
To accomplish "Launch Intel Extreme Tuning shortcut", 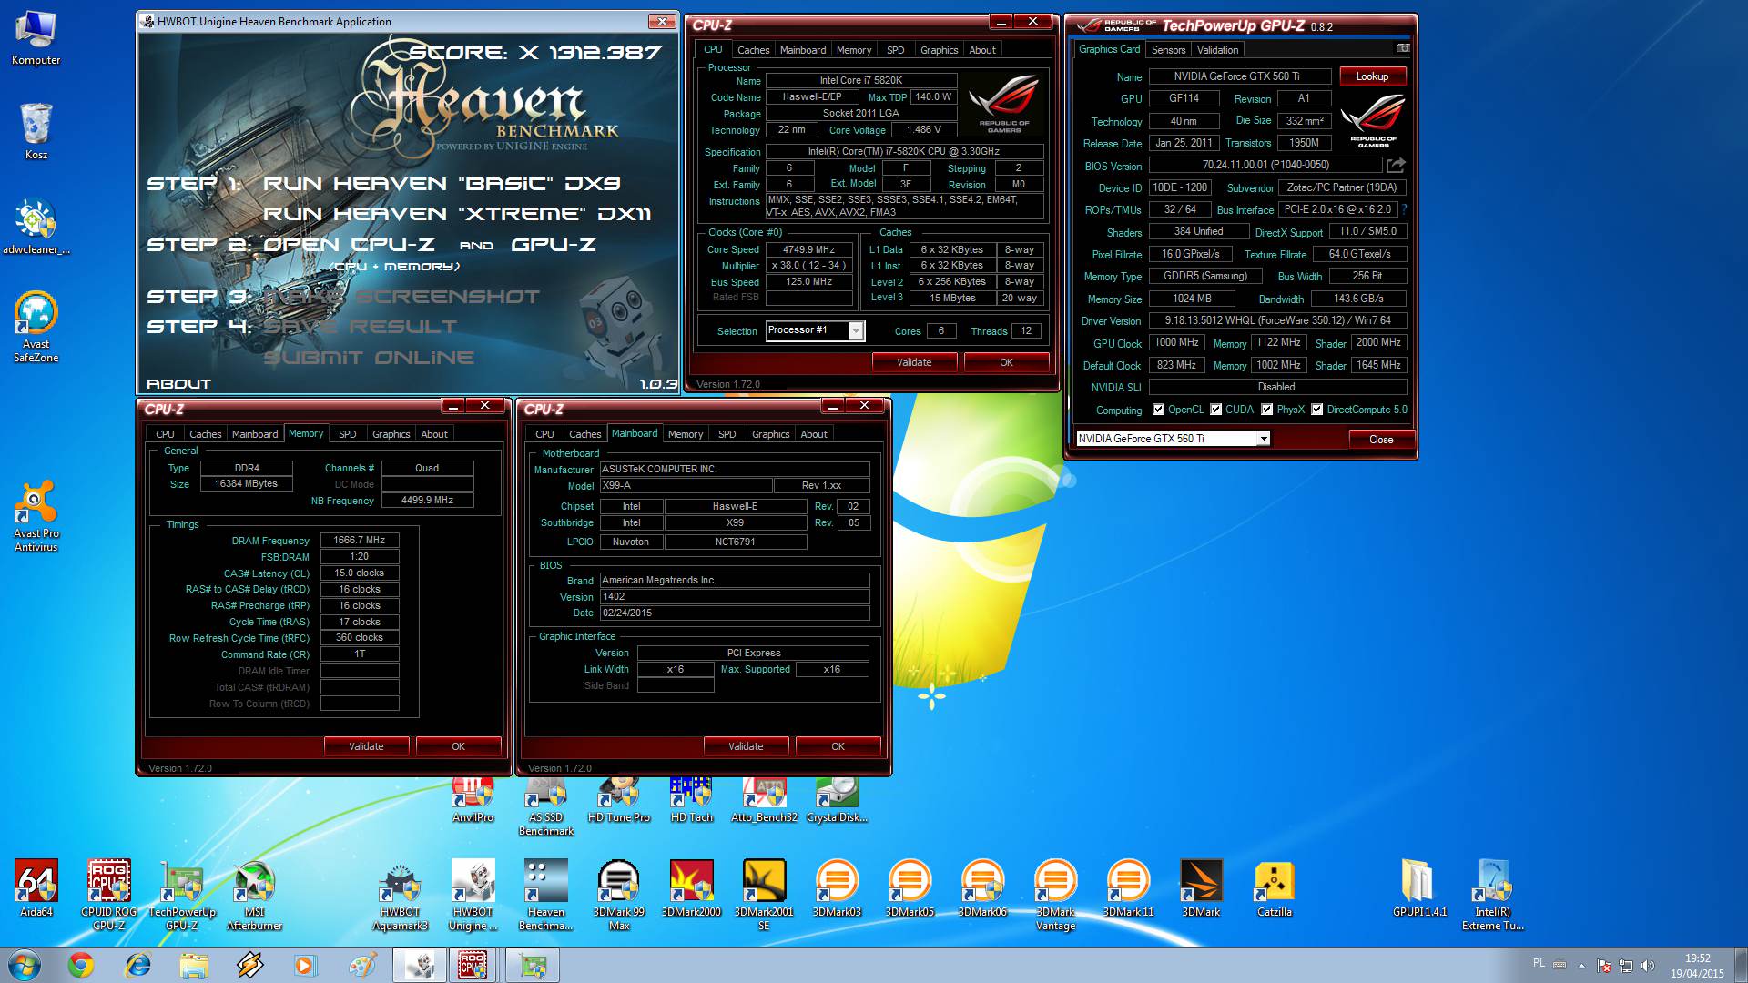I will [x=1492, y=895].
